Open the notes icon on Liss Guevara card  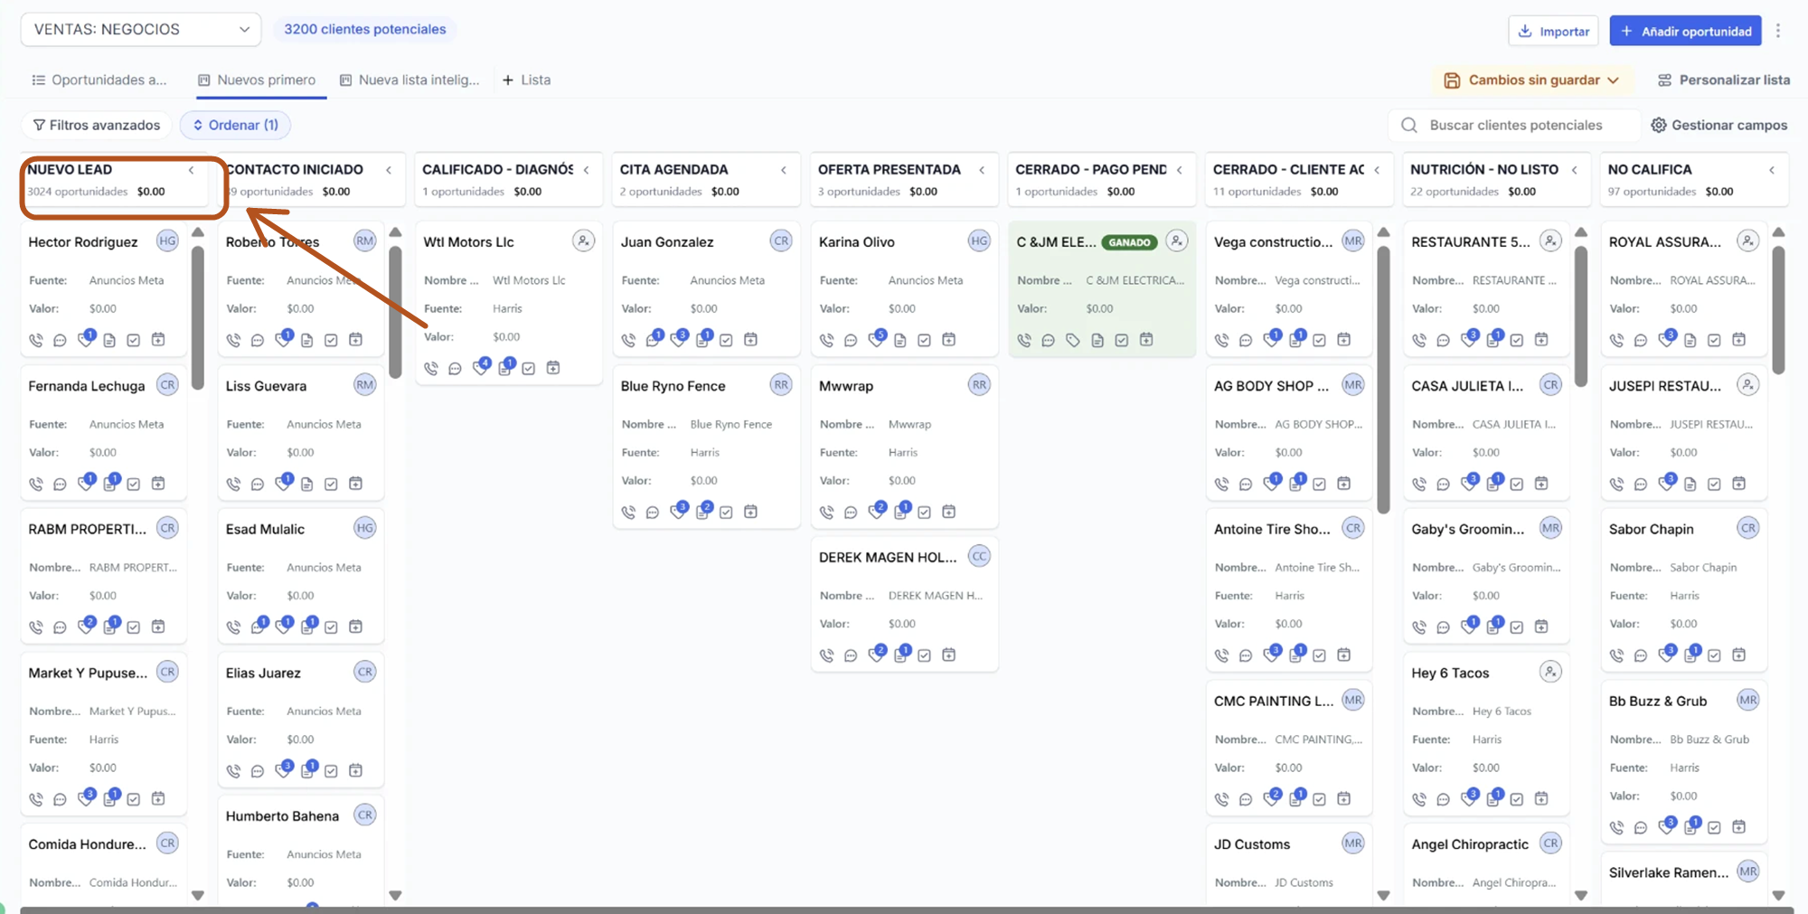click(307, 484)
